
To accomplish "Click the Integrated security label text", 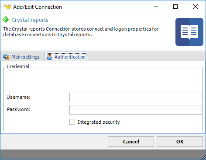I will coord(99,122).
